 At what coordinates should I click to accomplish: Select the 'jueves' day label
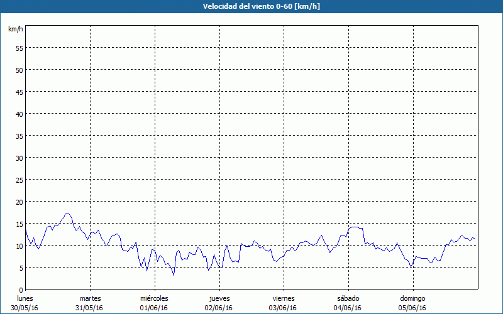219,298
